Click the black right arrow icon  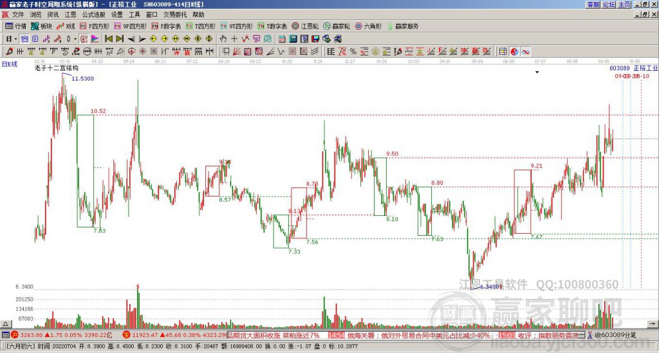(x=142, y=39)
